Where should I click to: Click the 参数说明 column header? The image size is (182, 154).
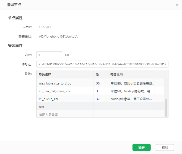click(x=116, y=75)
